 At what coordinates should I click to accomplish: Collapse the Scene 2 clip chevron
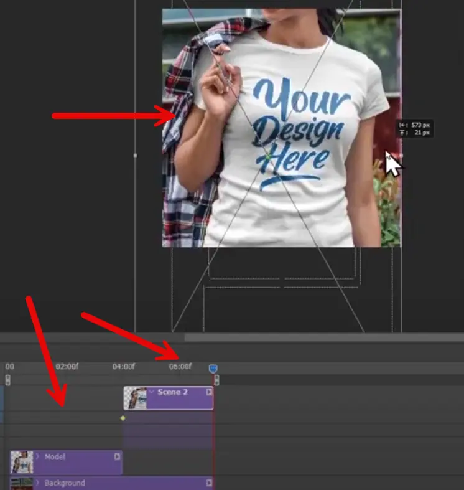[151, 392]
